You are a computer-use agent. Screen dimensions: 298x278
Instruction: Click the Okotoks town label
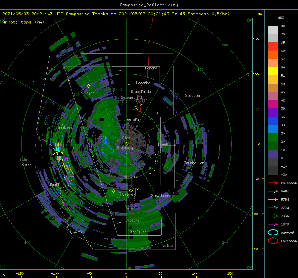click(132, 220)
